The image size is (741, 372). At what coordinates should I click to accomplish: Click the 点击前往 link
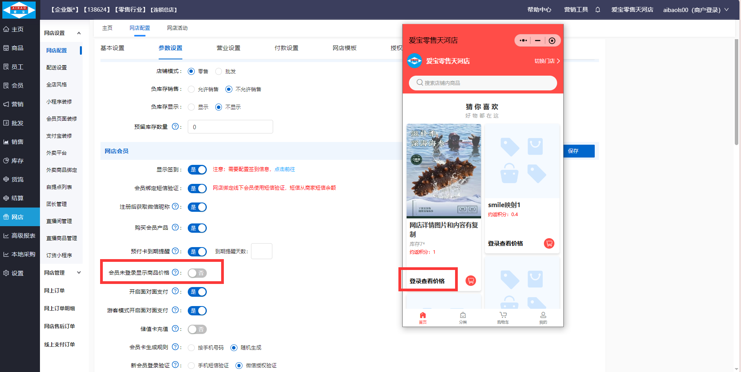coord(285,169)
